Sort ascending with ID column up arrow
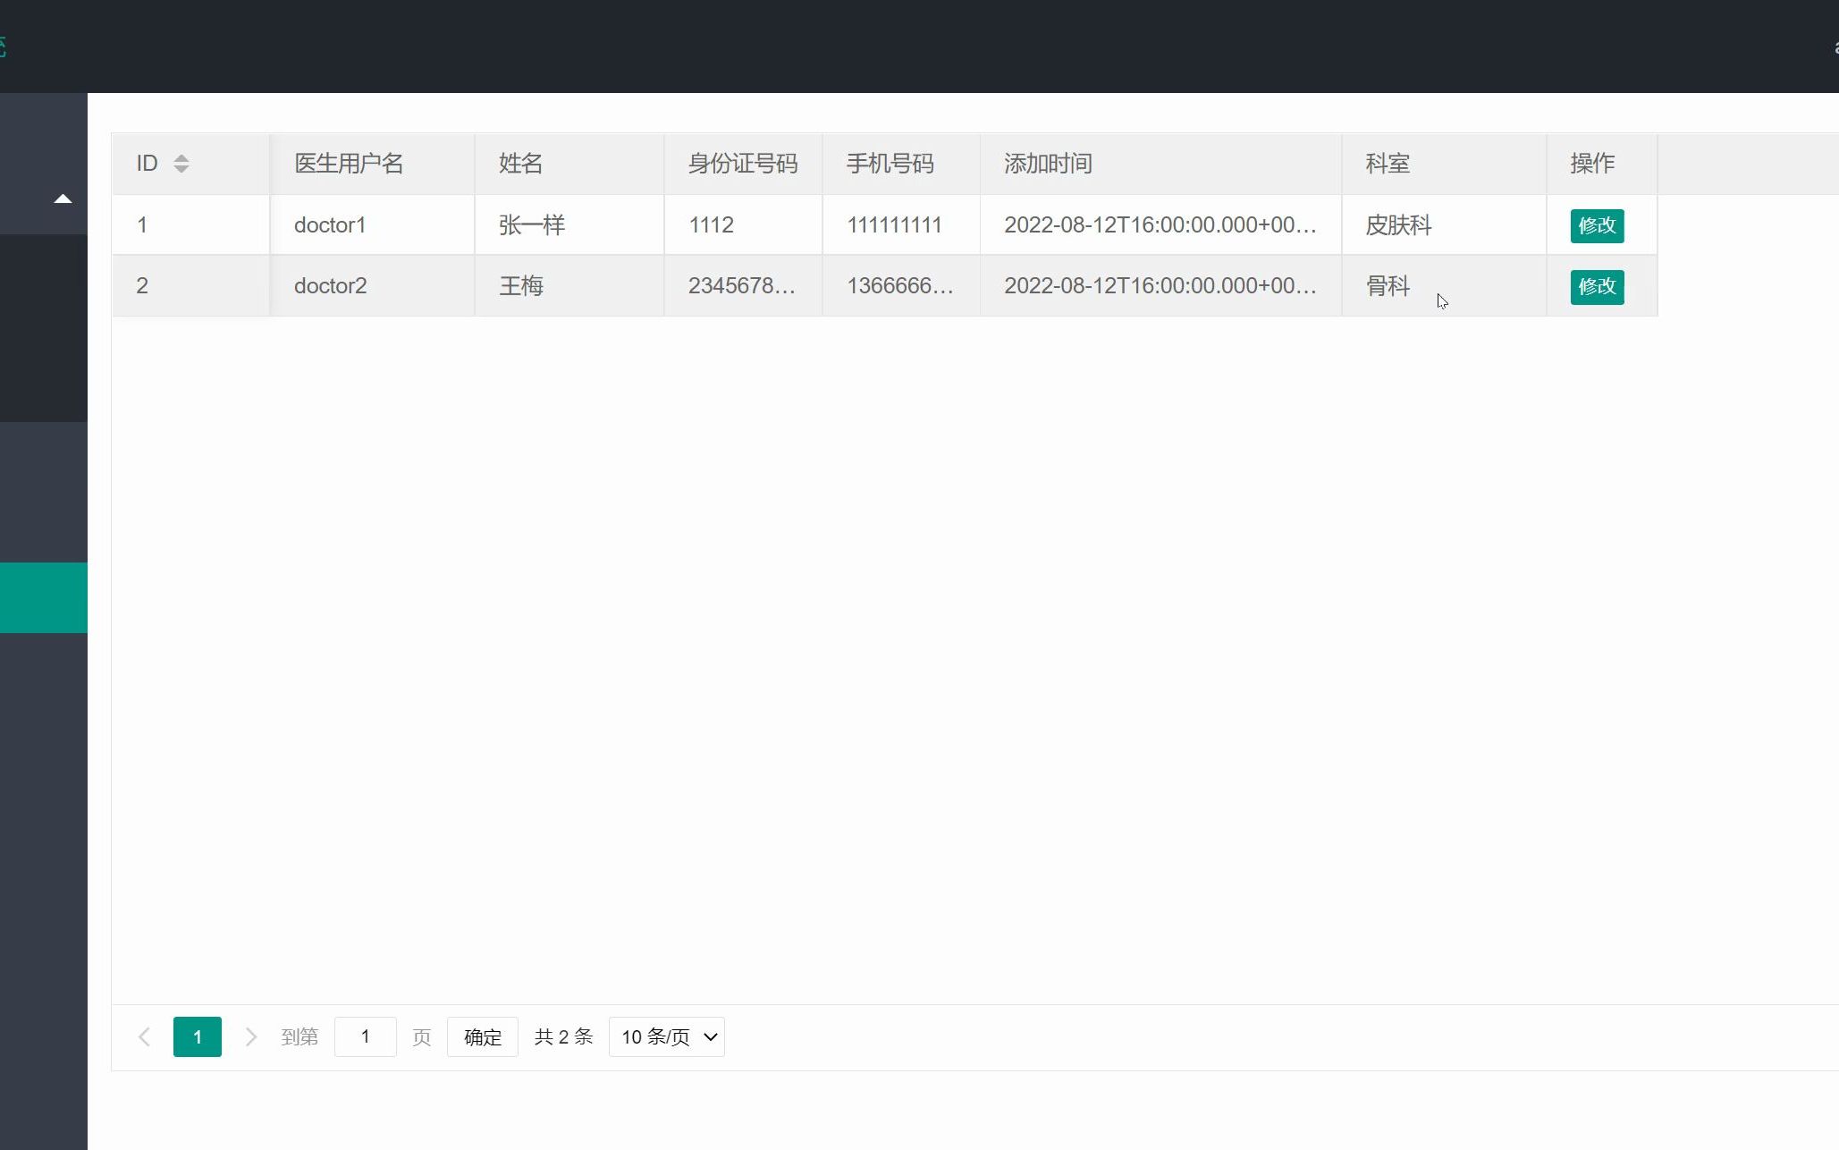Viewport: 1839px width, 1150px height. 181,157
